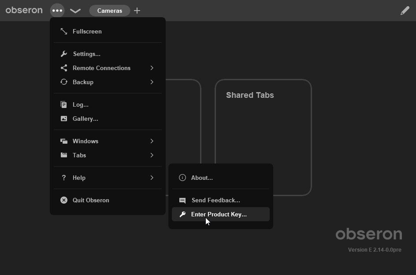The height and width of the screenshot is (275, 416).
Task: Click the Settings wrench icon
Action: (x=63, y=54)
